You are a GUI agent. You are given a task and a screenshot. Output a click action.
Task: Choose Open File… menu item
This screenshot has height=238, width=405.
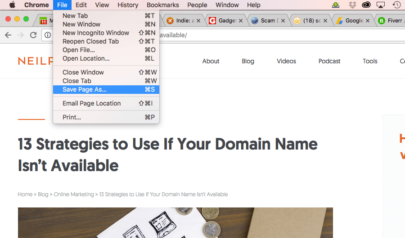(106, 50)
